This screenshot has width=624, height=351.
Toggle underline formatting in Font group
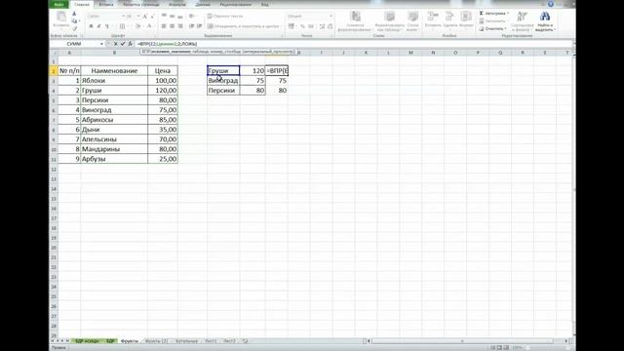(107, 26)
